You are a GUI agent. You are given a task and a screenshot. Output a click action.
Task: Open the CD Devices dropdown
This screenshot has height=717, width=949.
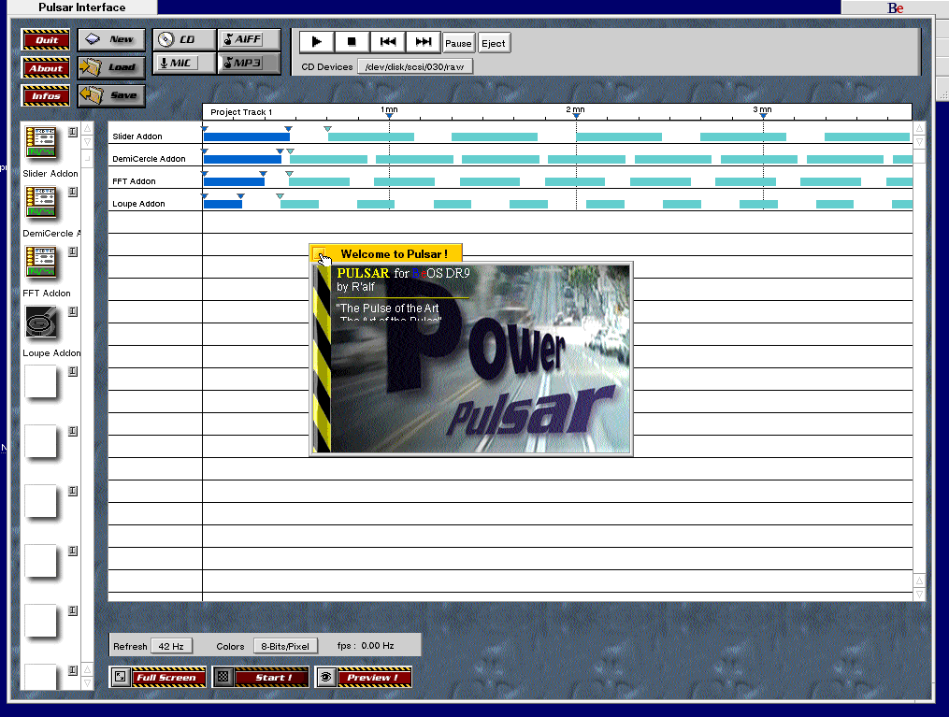[415, 66]
